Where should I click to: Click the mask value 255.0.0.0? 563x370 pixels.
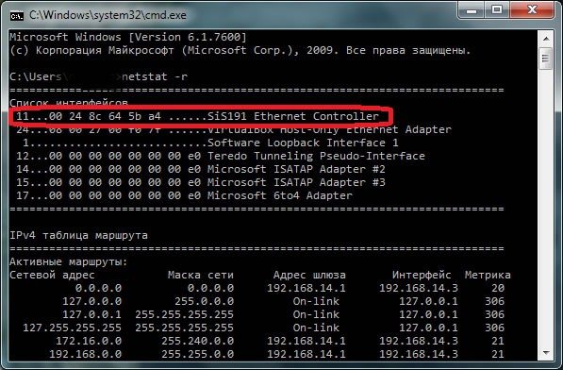204,301
